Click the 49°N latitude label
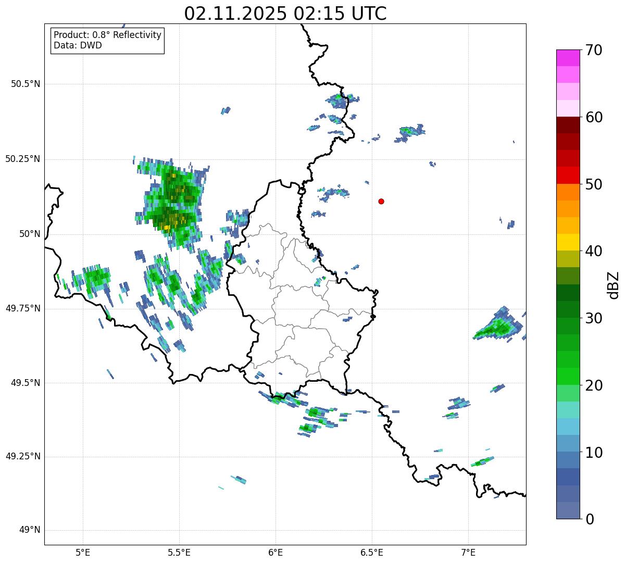 [30, 530]
